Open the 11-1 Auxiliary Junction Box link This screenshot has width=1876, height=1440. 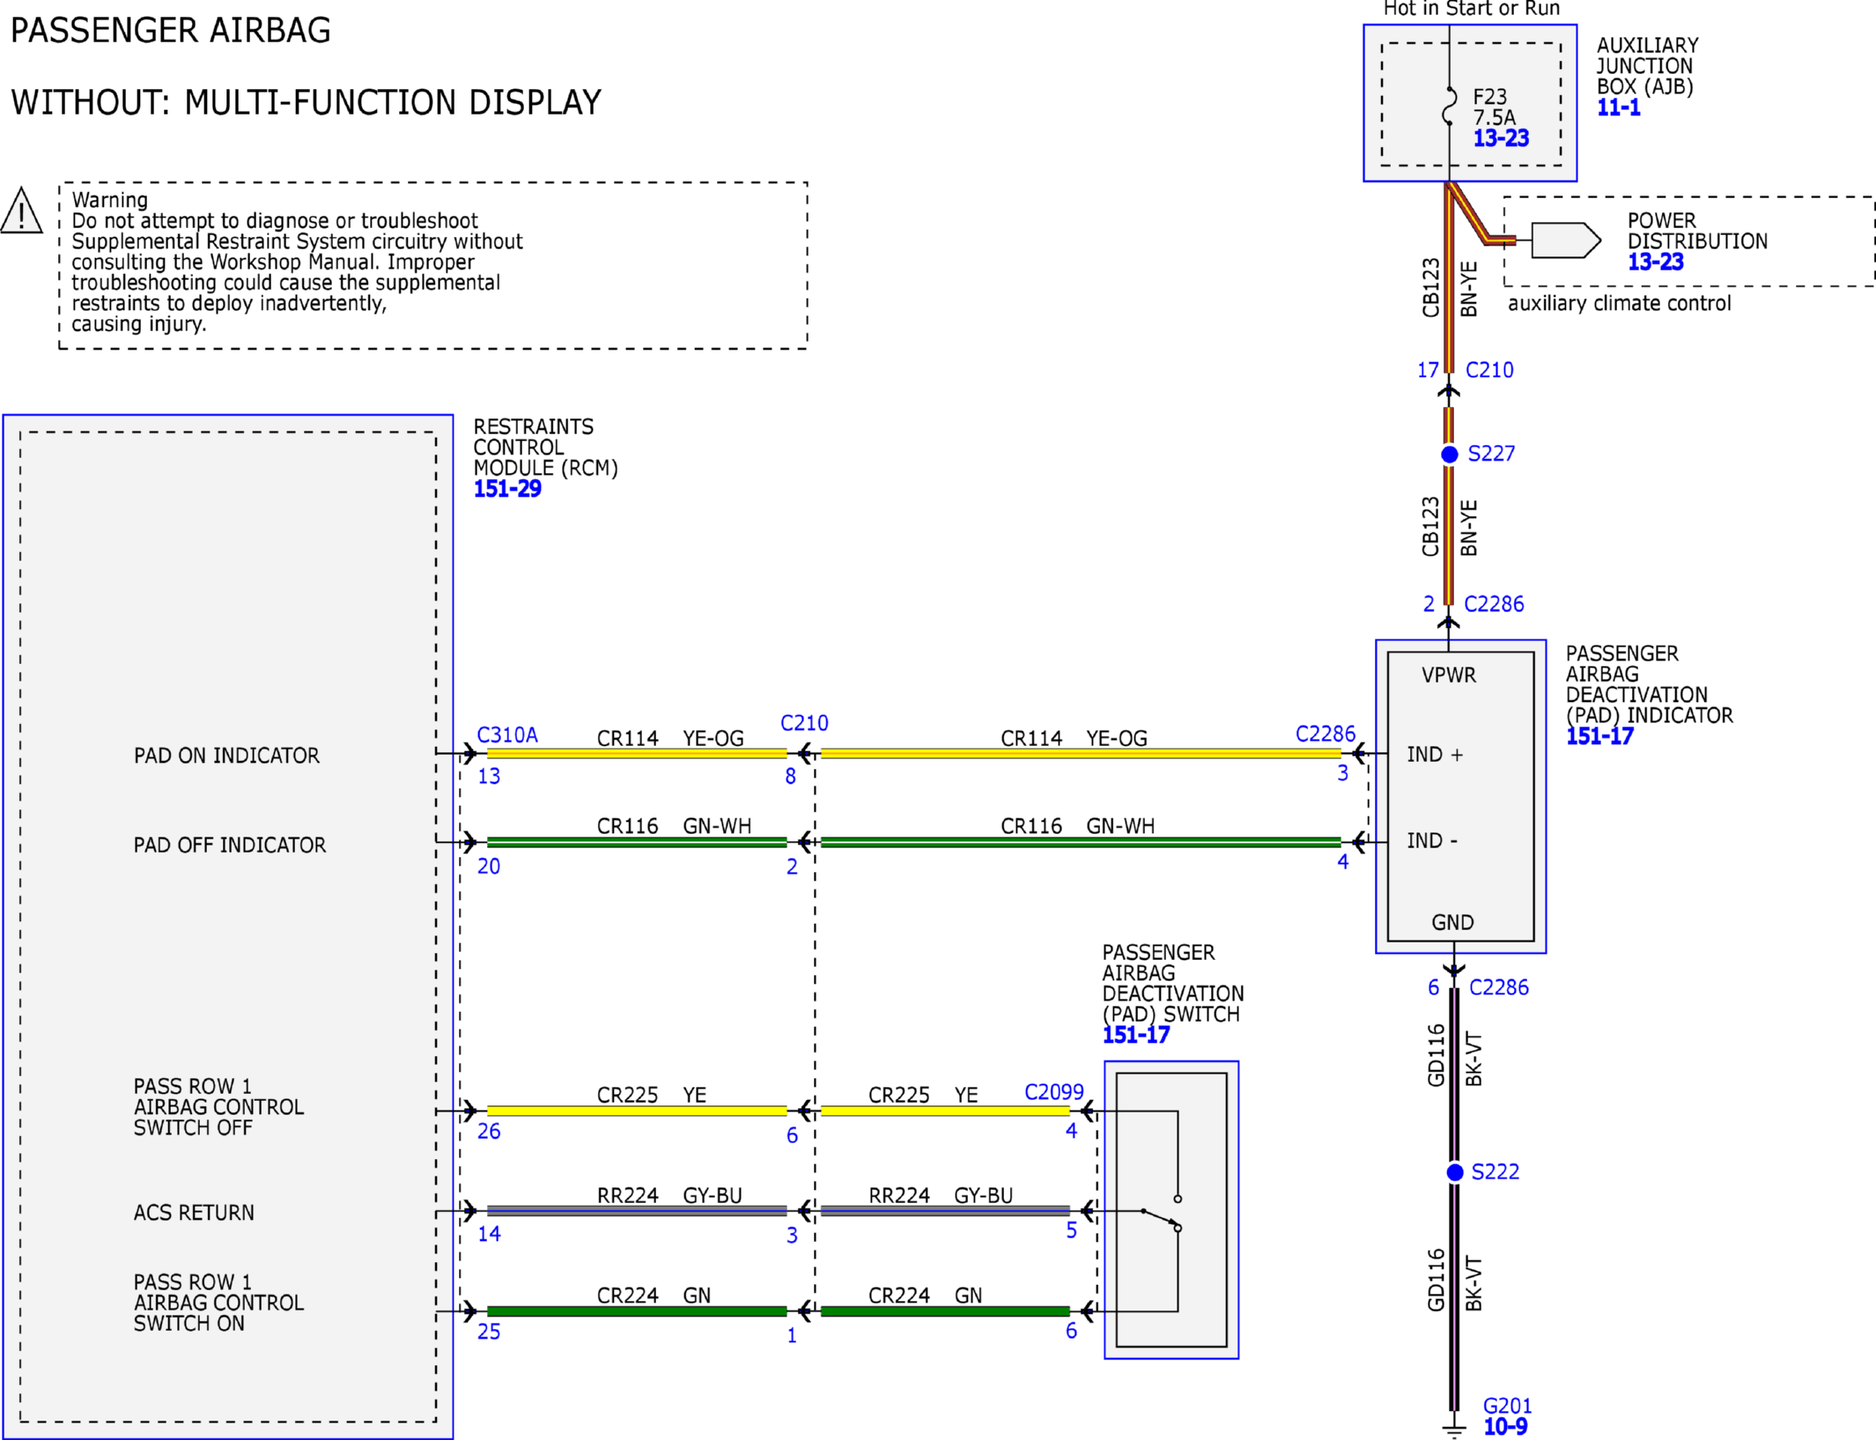[1619, 107]
